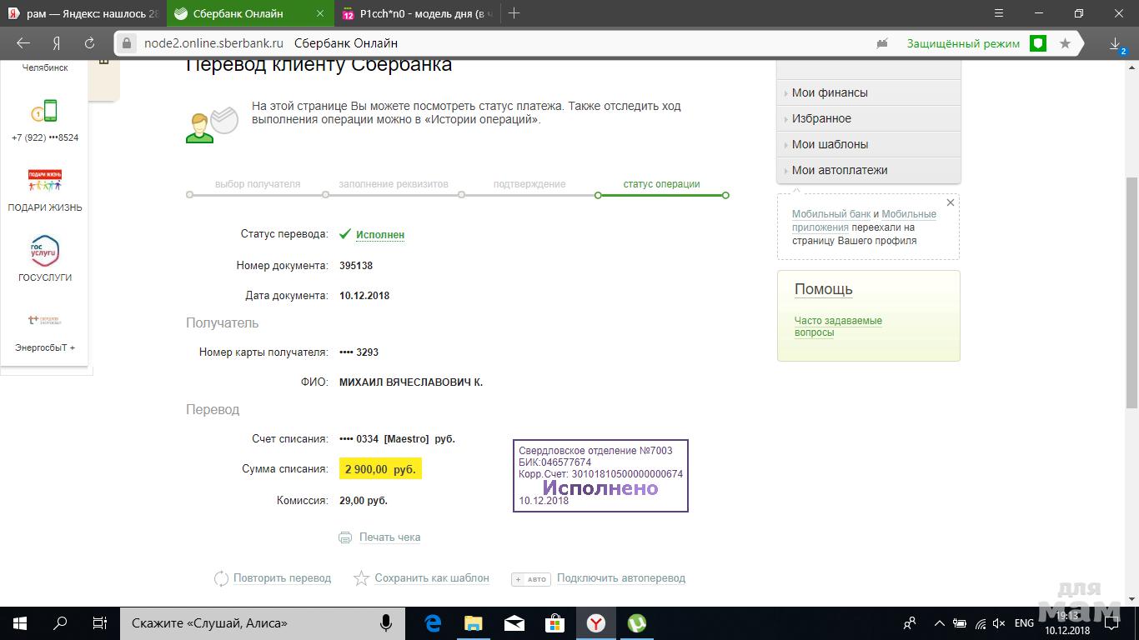This screenshot has height=640, width=1139.
Task: Expand the Мои шаблоны section
Action: 830,144
